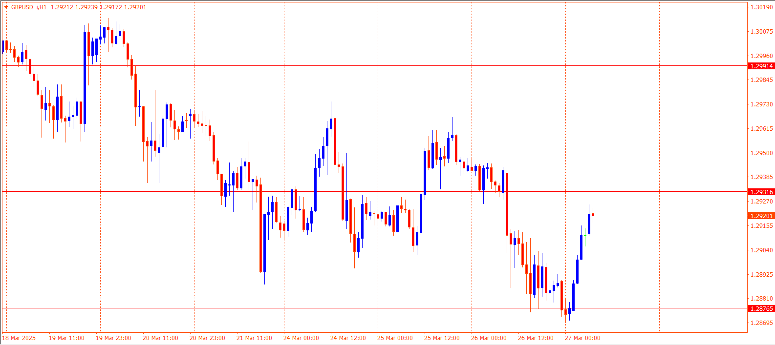Image resolution: width=775 pixels, height=345 pixels.
Task: Click the 1.29845 price axis label
Action: point(762,80)
